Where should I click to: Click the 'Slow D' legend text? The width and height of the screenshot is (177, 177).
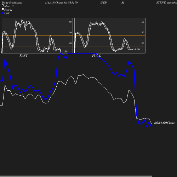(9, 6)
